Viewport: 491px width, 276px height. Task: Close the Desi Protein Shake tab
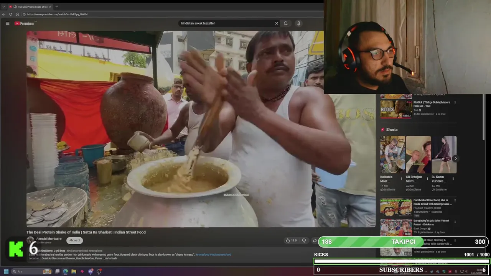coord(50,7)
